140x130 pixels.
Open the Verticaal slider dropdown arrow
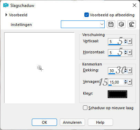(x=130, y=41)
